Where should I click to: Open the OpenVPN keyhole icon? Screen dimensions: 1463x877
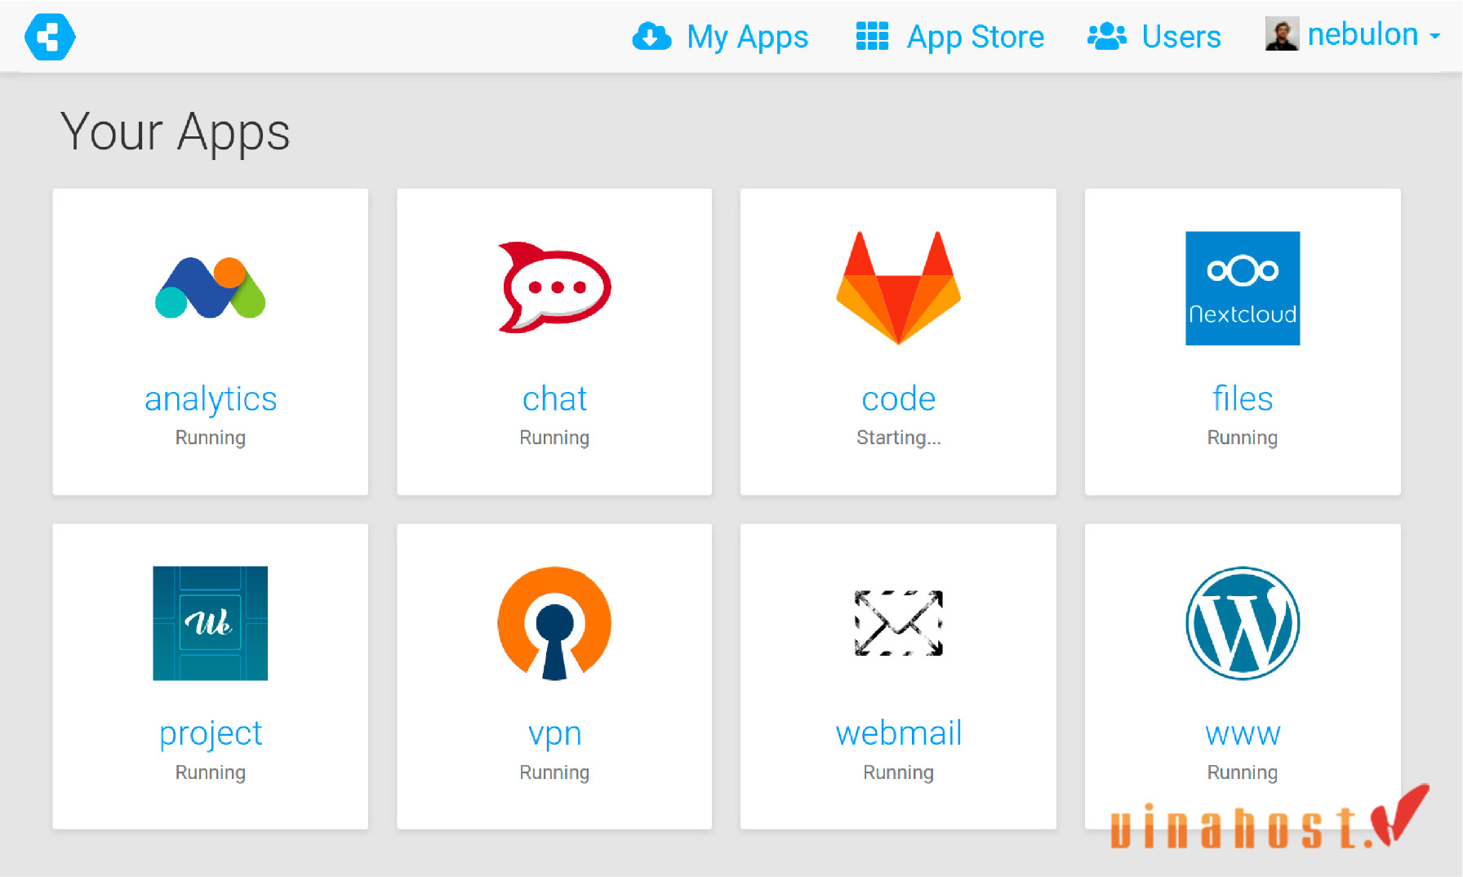tap(554, 623)
